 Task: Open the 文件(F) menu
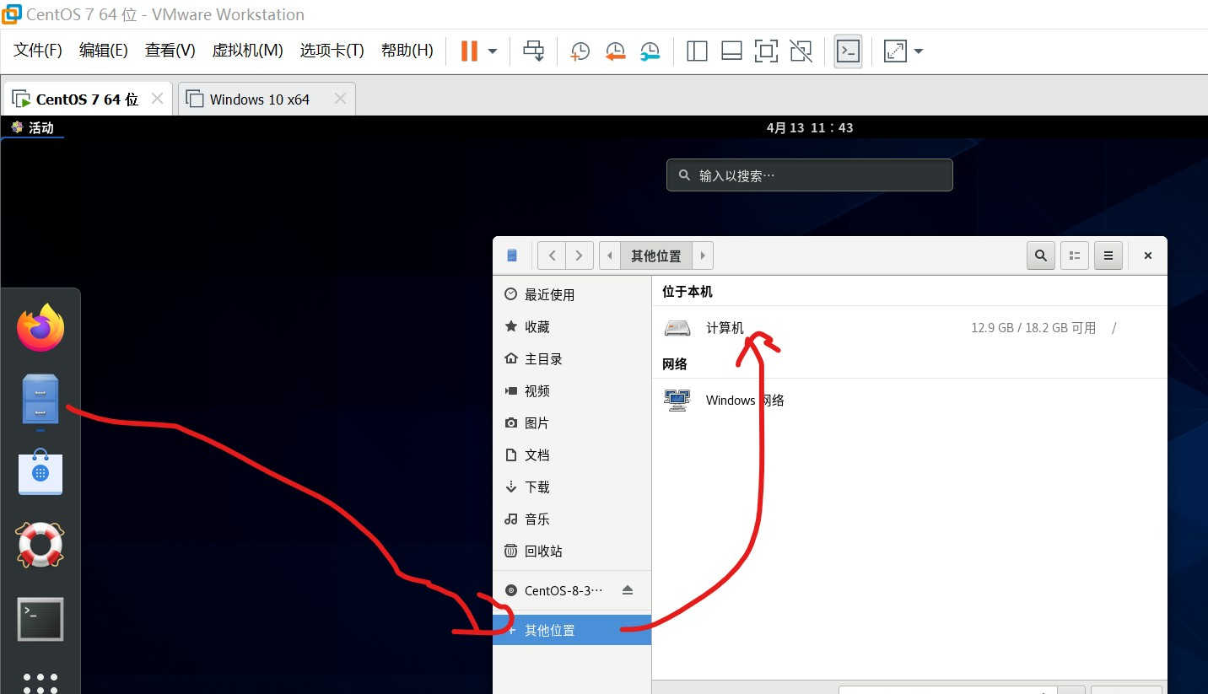click(38, 51)
